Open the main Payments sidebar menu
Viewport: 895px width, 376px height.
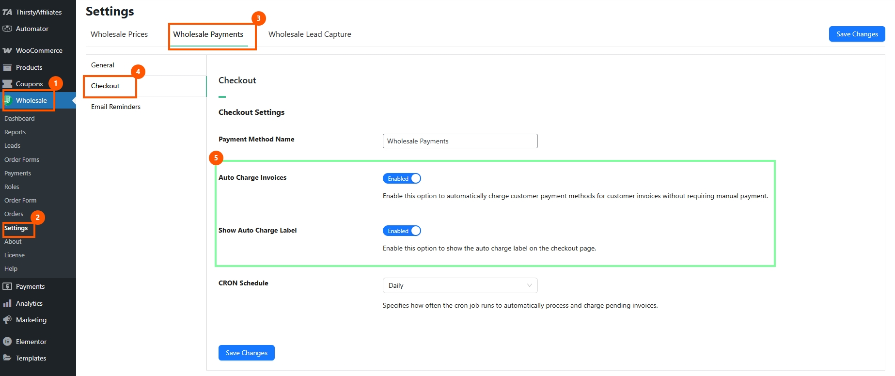pos(38,286)
